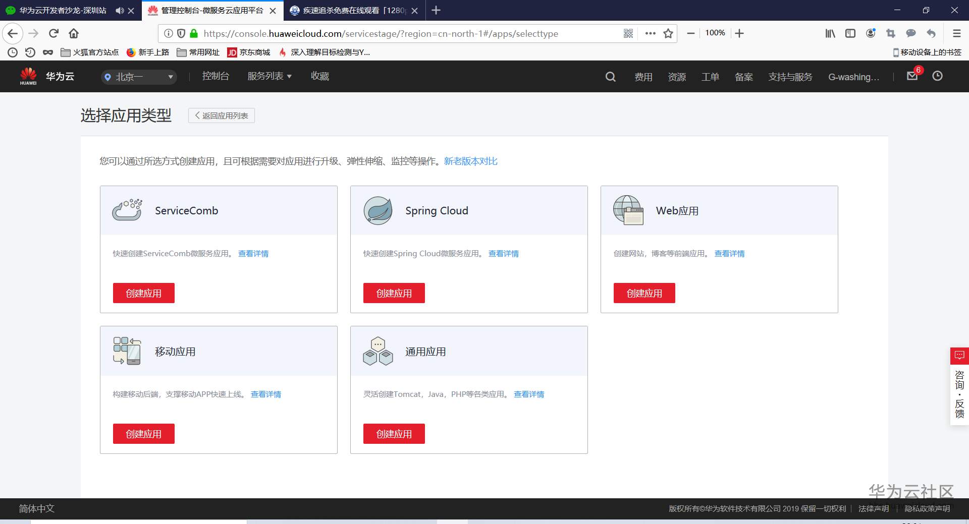Create a ServiceComb application

144,293
